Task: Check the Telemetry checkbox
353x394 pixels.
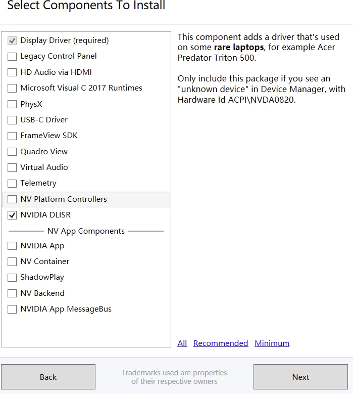Action: click(12, 184)
